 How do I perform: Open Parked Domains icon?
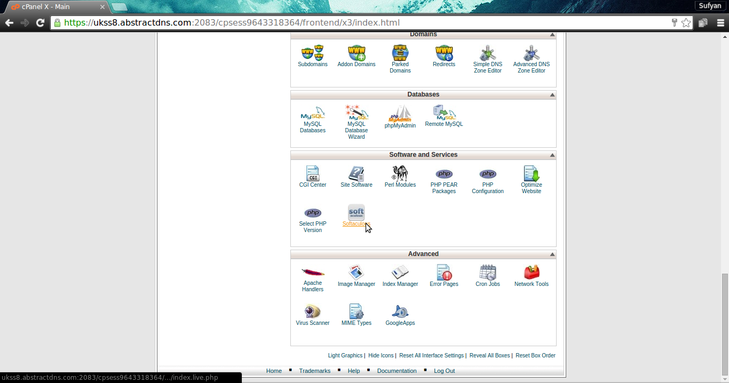400,53
